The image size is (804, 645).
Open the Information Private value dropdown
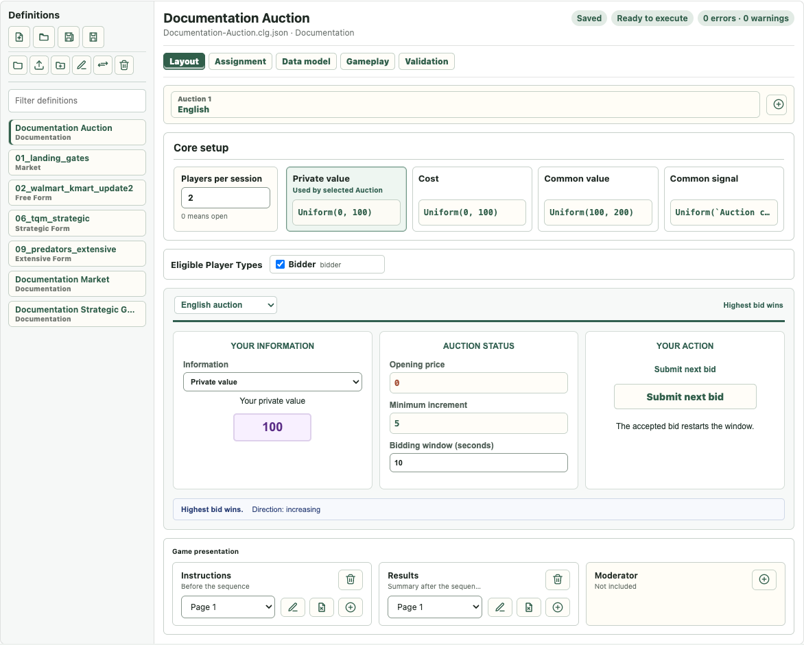[272, 382]
